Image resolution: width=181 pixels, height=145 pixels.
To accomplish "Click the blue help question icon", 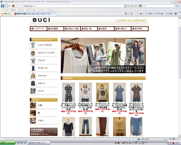I will 176,13.
